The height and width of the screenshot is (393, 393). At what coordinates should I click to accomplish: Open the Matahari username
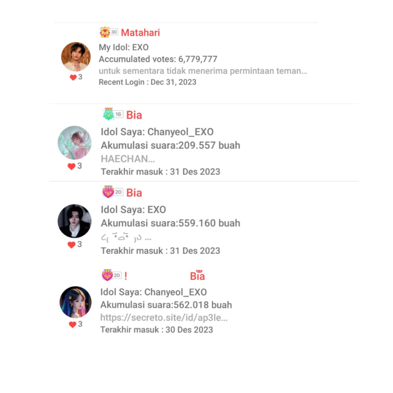point(140,33)
